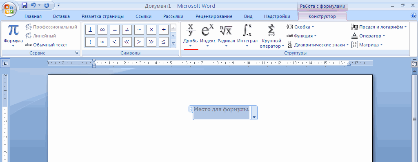Viewport: 418px width, 162px height.
Task: Open the Дробь fraction structures
Action: (x=190, y=36)
